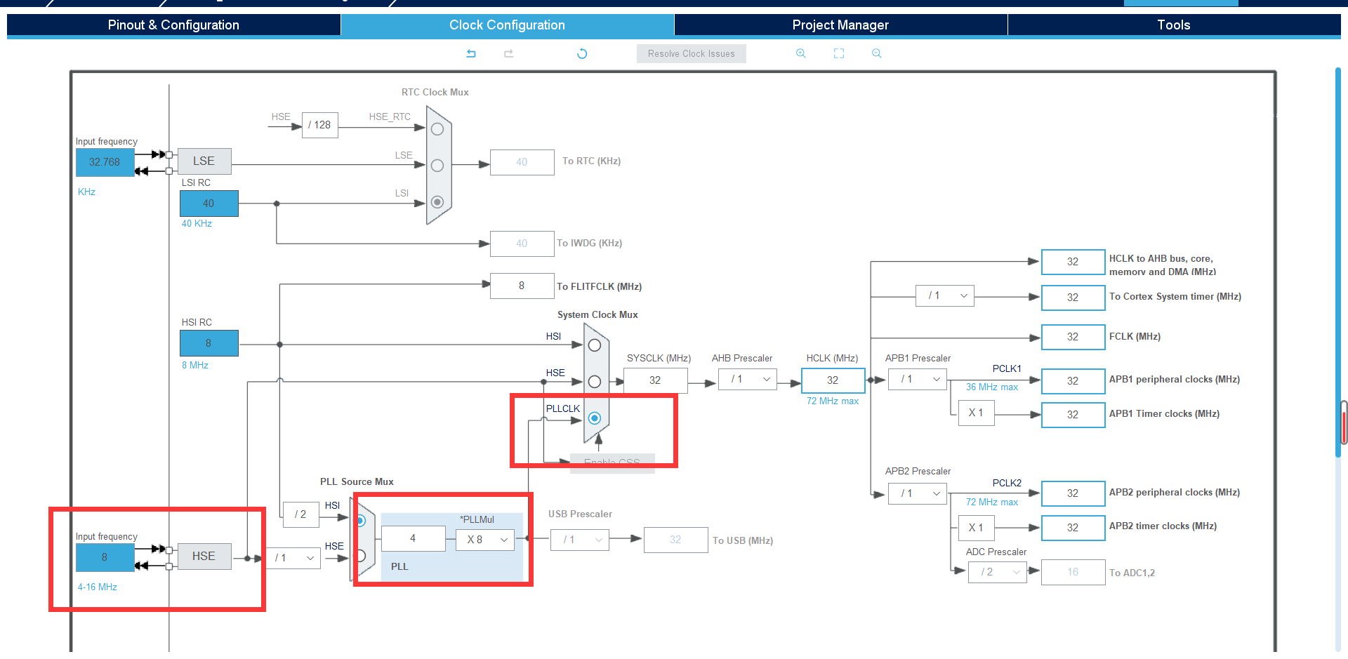Select the Clock Configuration tab
The width and height of the screenshot is (1348, 659).
pyautogui.click(x=507, y=25)
